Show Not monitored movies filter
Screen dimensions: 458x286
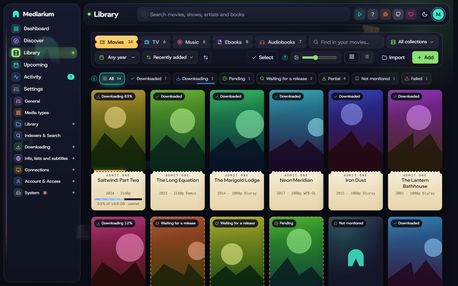click(x=375, y=78)
